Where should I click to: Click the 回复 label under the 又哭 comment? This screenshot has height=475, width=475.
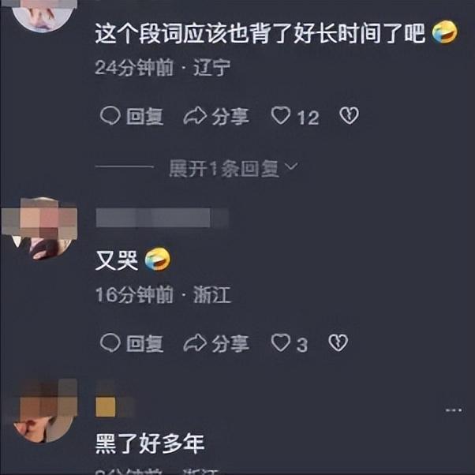[145, 343]
